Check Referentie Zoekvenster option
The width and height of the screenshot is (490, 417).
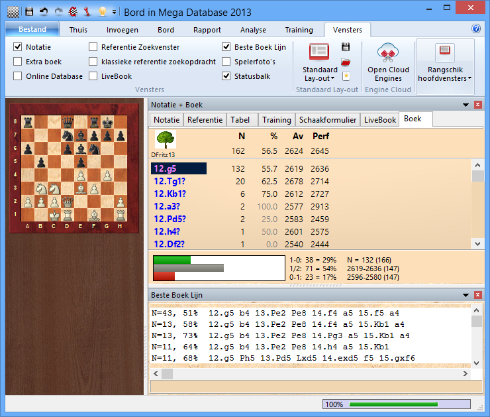93,47
